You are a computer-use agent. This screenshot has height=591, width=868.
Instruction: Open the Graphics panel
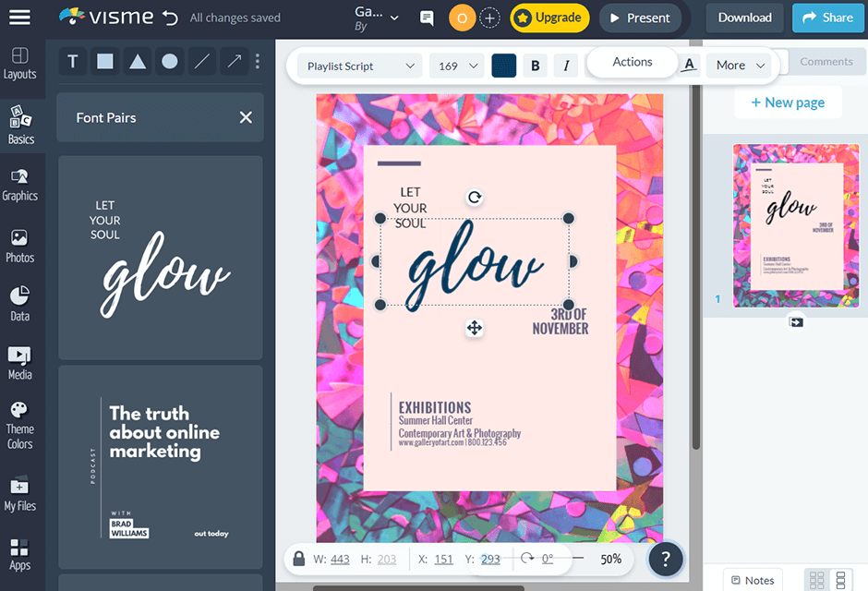click(20, 186)
